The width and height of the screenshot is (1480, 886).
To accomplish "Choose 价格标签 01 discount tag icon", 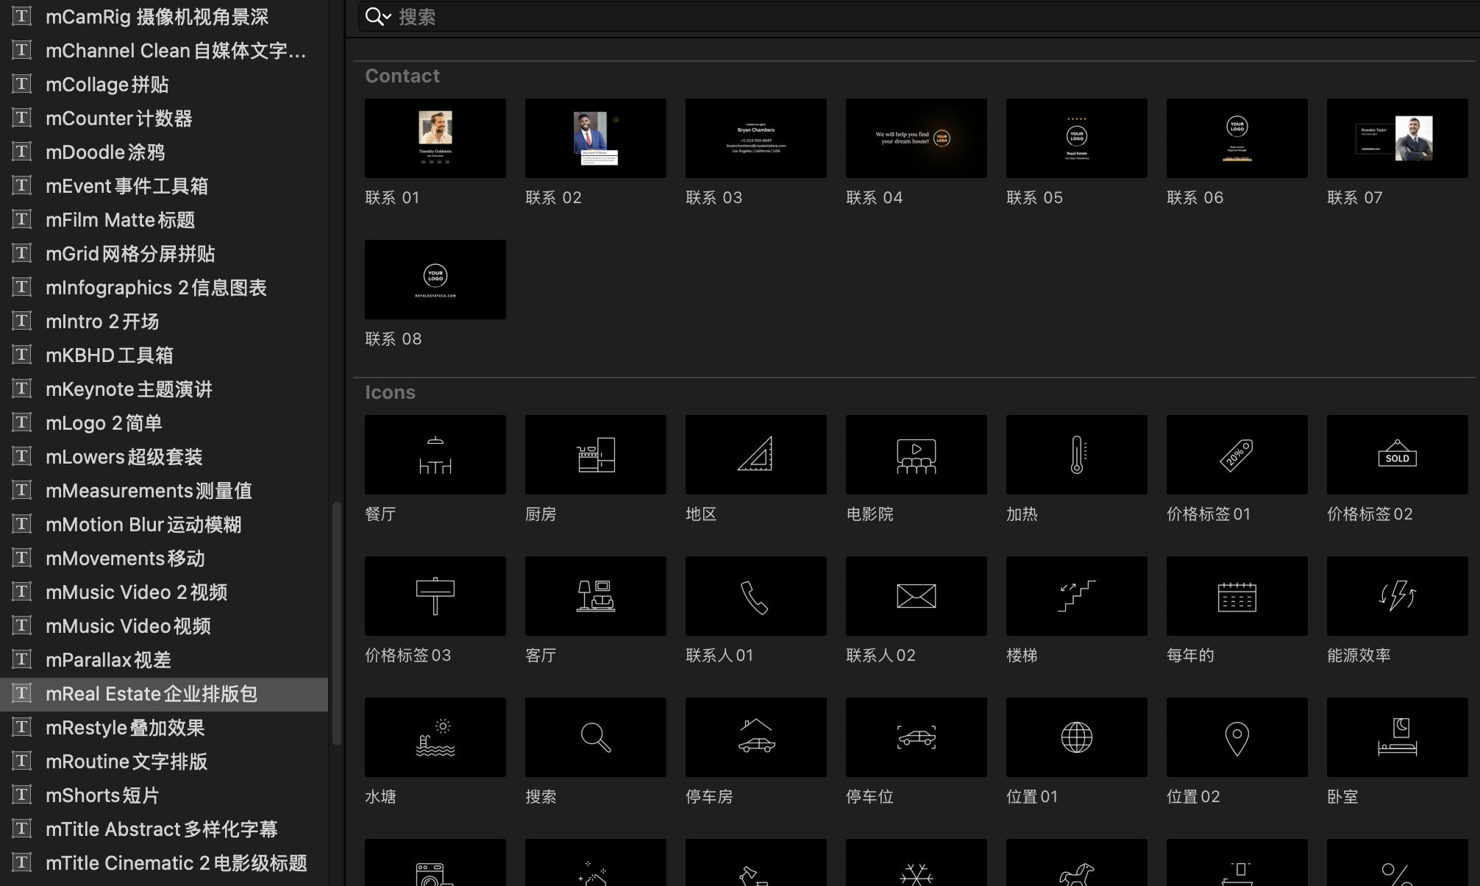I will 1237,455.
